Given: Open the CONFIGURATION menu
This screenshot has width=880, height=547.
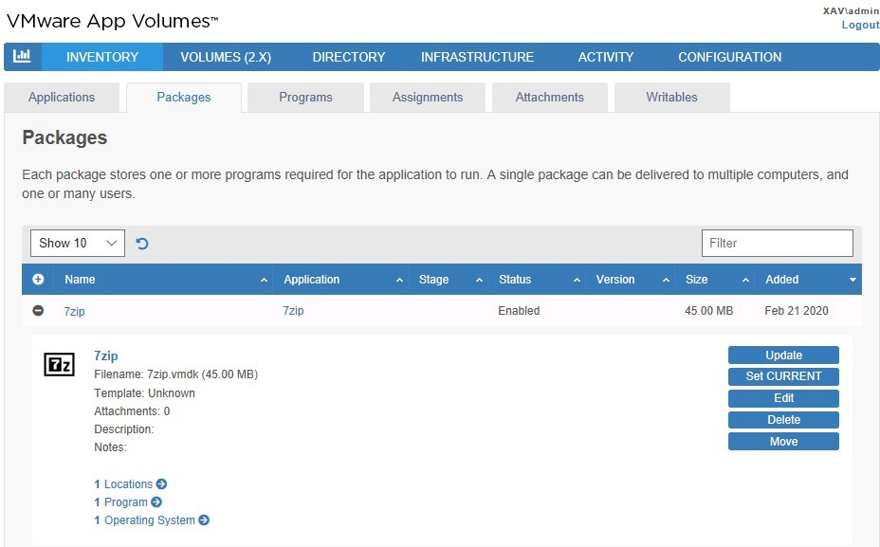Looking at the screenshot, I should [x=729, y=57].
